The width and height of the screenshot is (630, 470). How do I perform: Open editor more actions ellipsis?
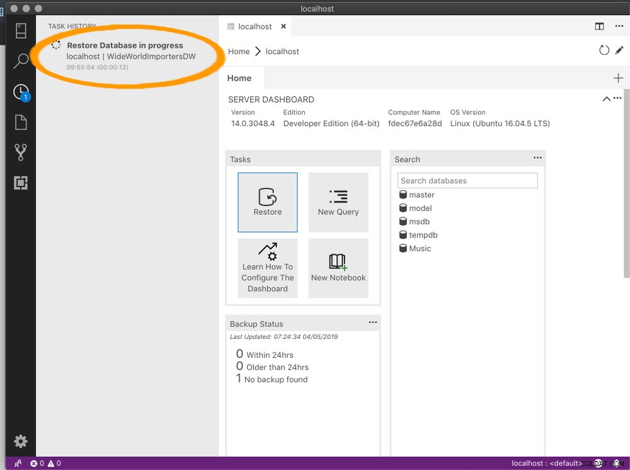(x=619, y=26)
